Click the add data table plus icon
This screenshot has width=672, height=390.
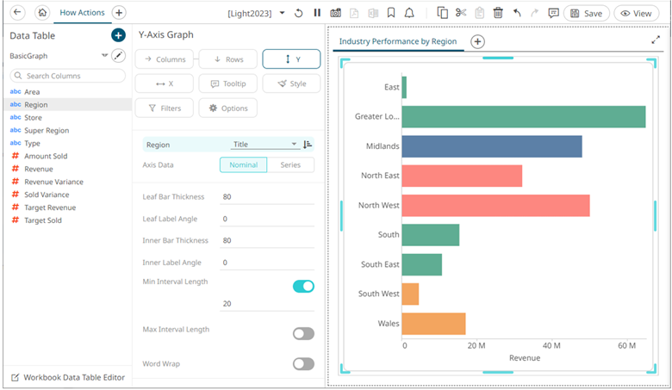click(x=118, y=35)
